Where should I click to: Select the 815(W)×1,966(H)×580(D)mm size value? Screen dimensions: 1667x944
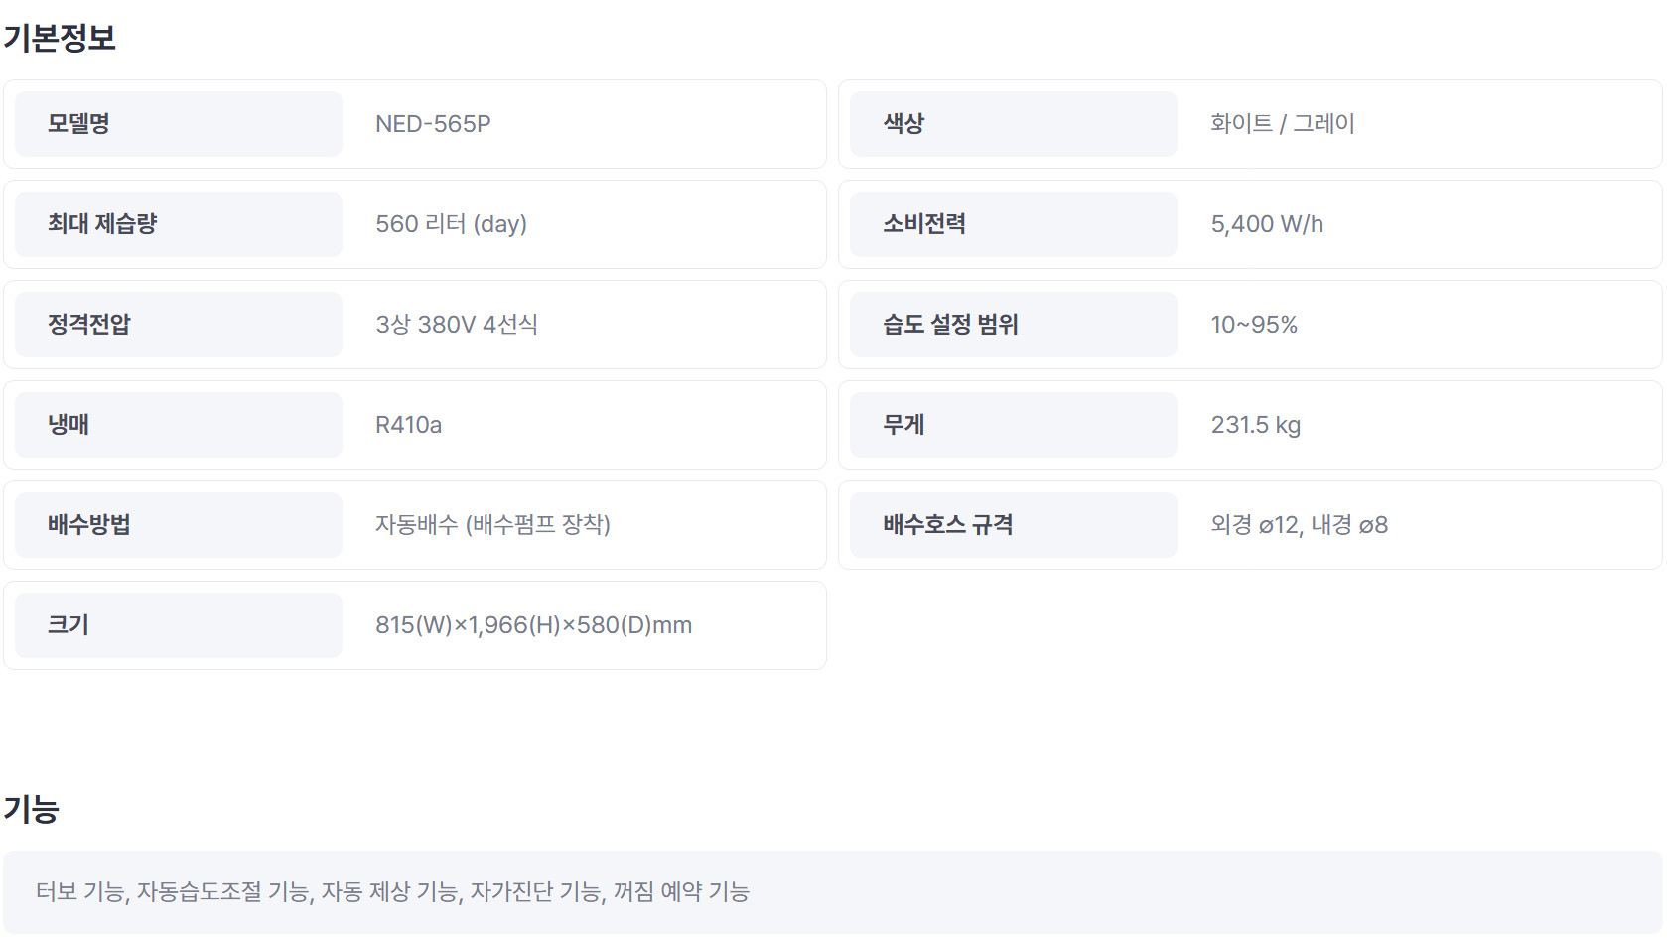[534, 625]
